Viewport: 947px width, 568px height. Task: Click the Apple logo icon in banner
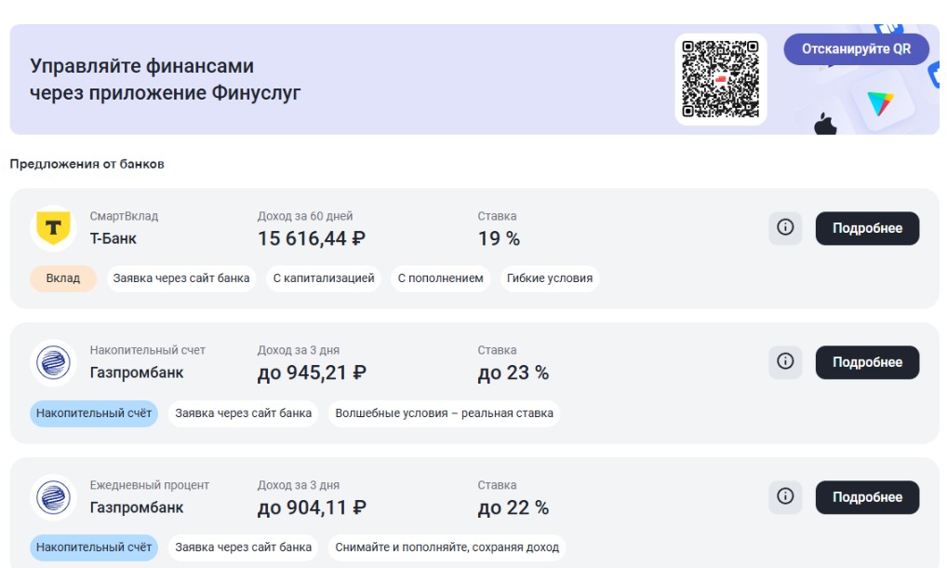tap(825, 123)
